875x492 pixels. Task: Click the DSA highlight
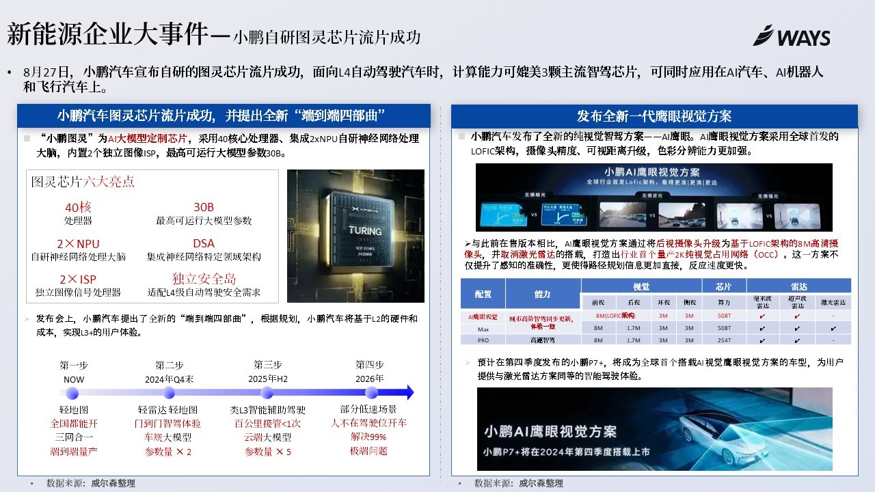pos(204,243)
